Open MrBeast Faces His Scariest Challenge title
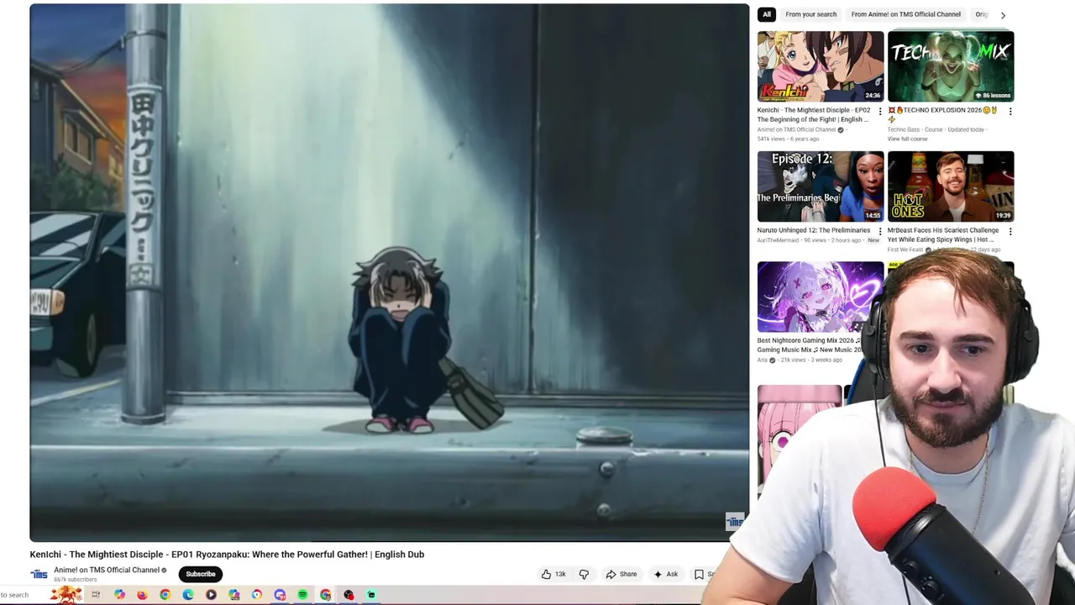This screenshot has width=1075, height=605. pyautogui.click(x=943, y=234)
